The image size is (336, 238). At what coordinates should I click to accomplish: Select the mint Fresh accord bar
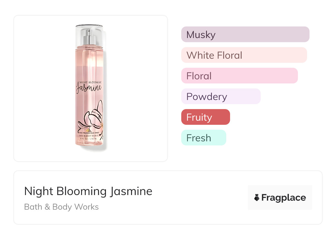tap(203, 138)
